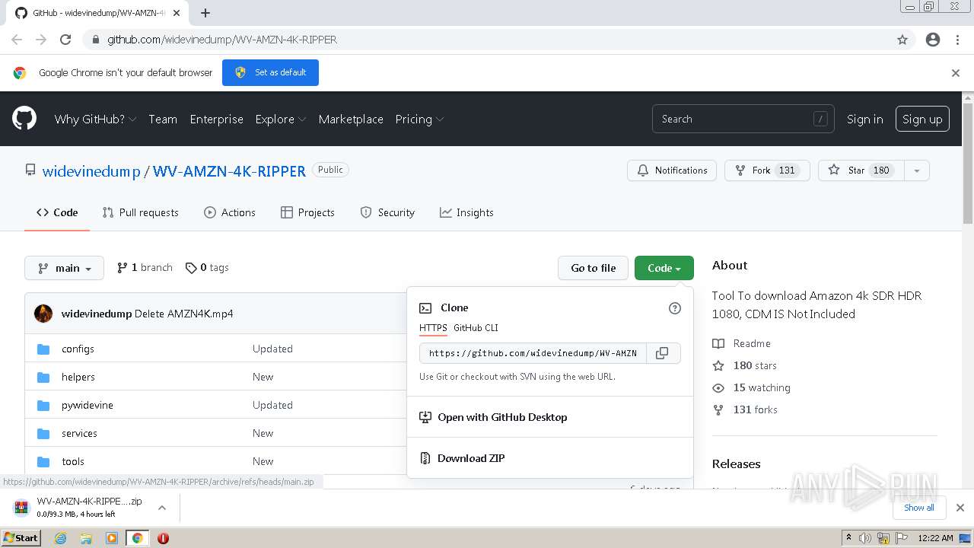Screen dimensions: 974x548
Task: Fork the repository with Fork button
Action: coord(767,170)
